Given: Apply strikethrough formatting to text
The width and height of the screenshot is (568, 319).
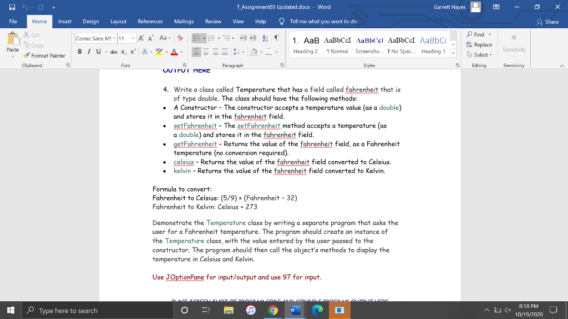Looking at the screenshot, I should tap(114, 51).
